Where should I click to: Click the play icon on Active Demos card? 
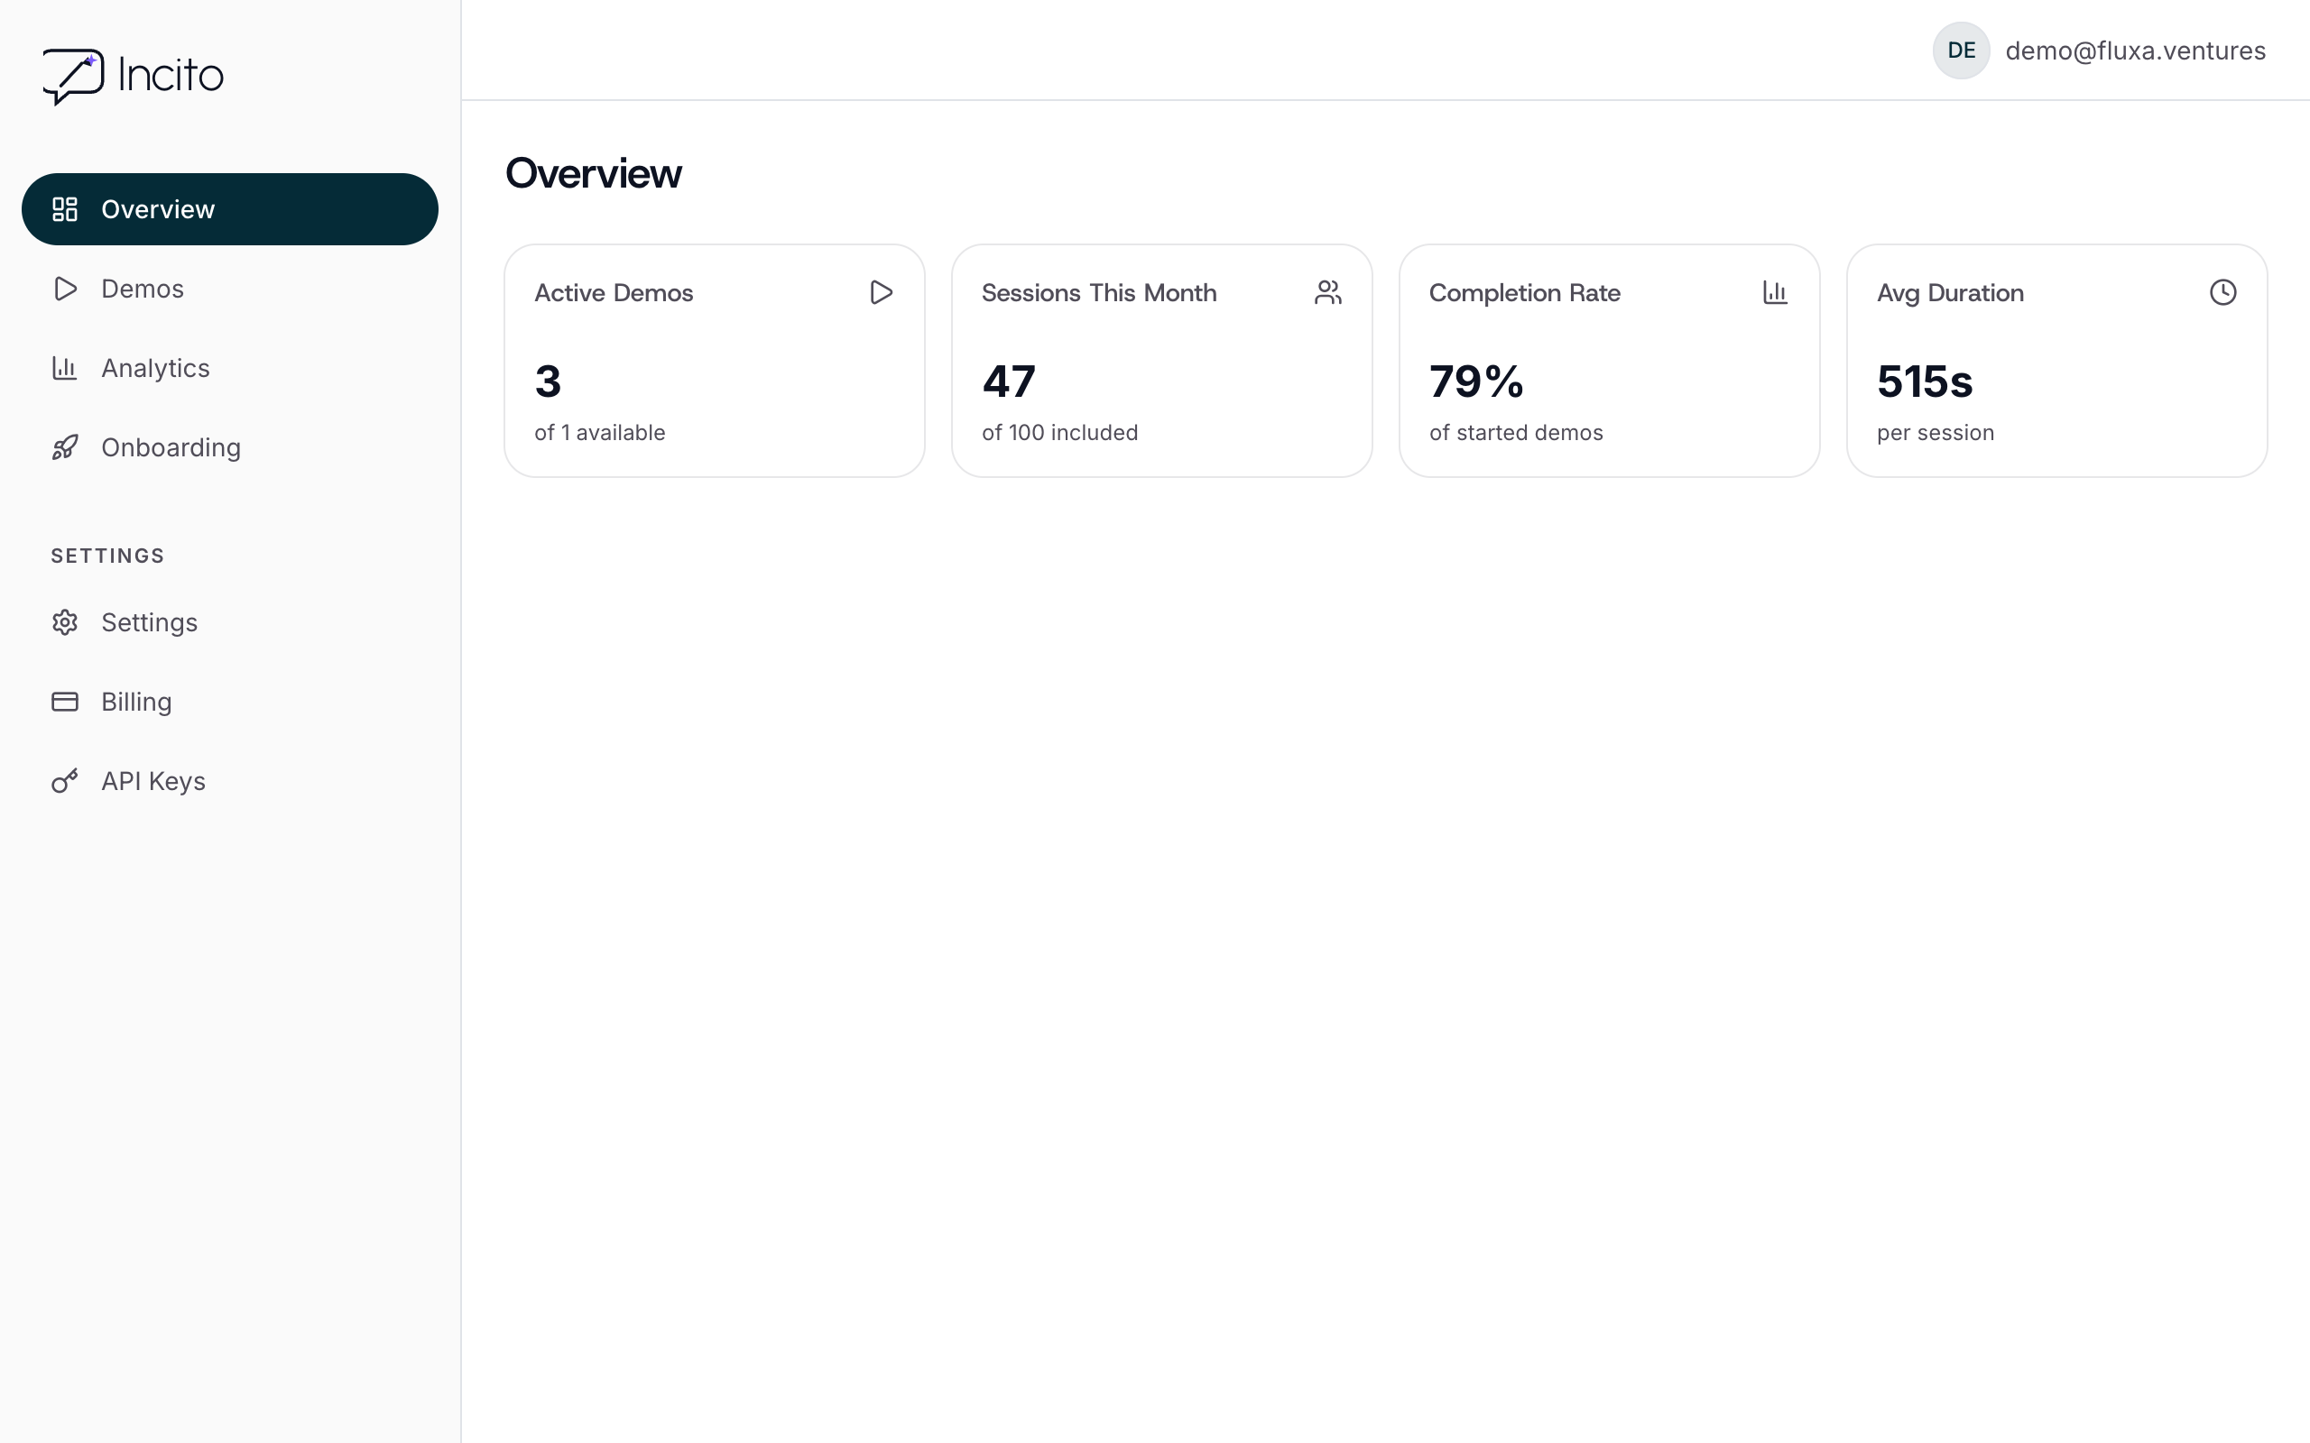(x=881, y=292)
